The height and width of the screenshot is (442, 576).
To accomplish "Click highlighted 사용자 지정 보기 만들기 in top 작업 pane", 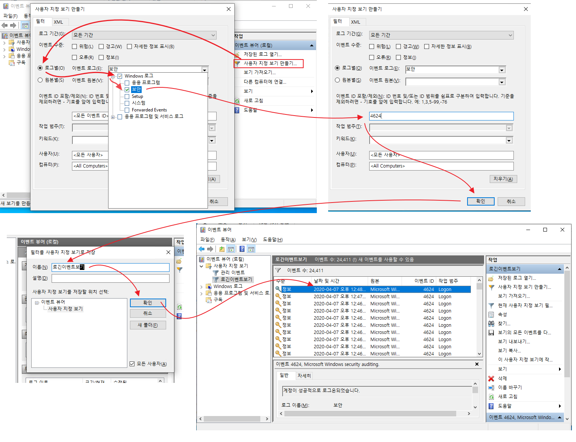I will (x=270, y=63).
